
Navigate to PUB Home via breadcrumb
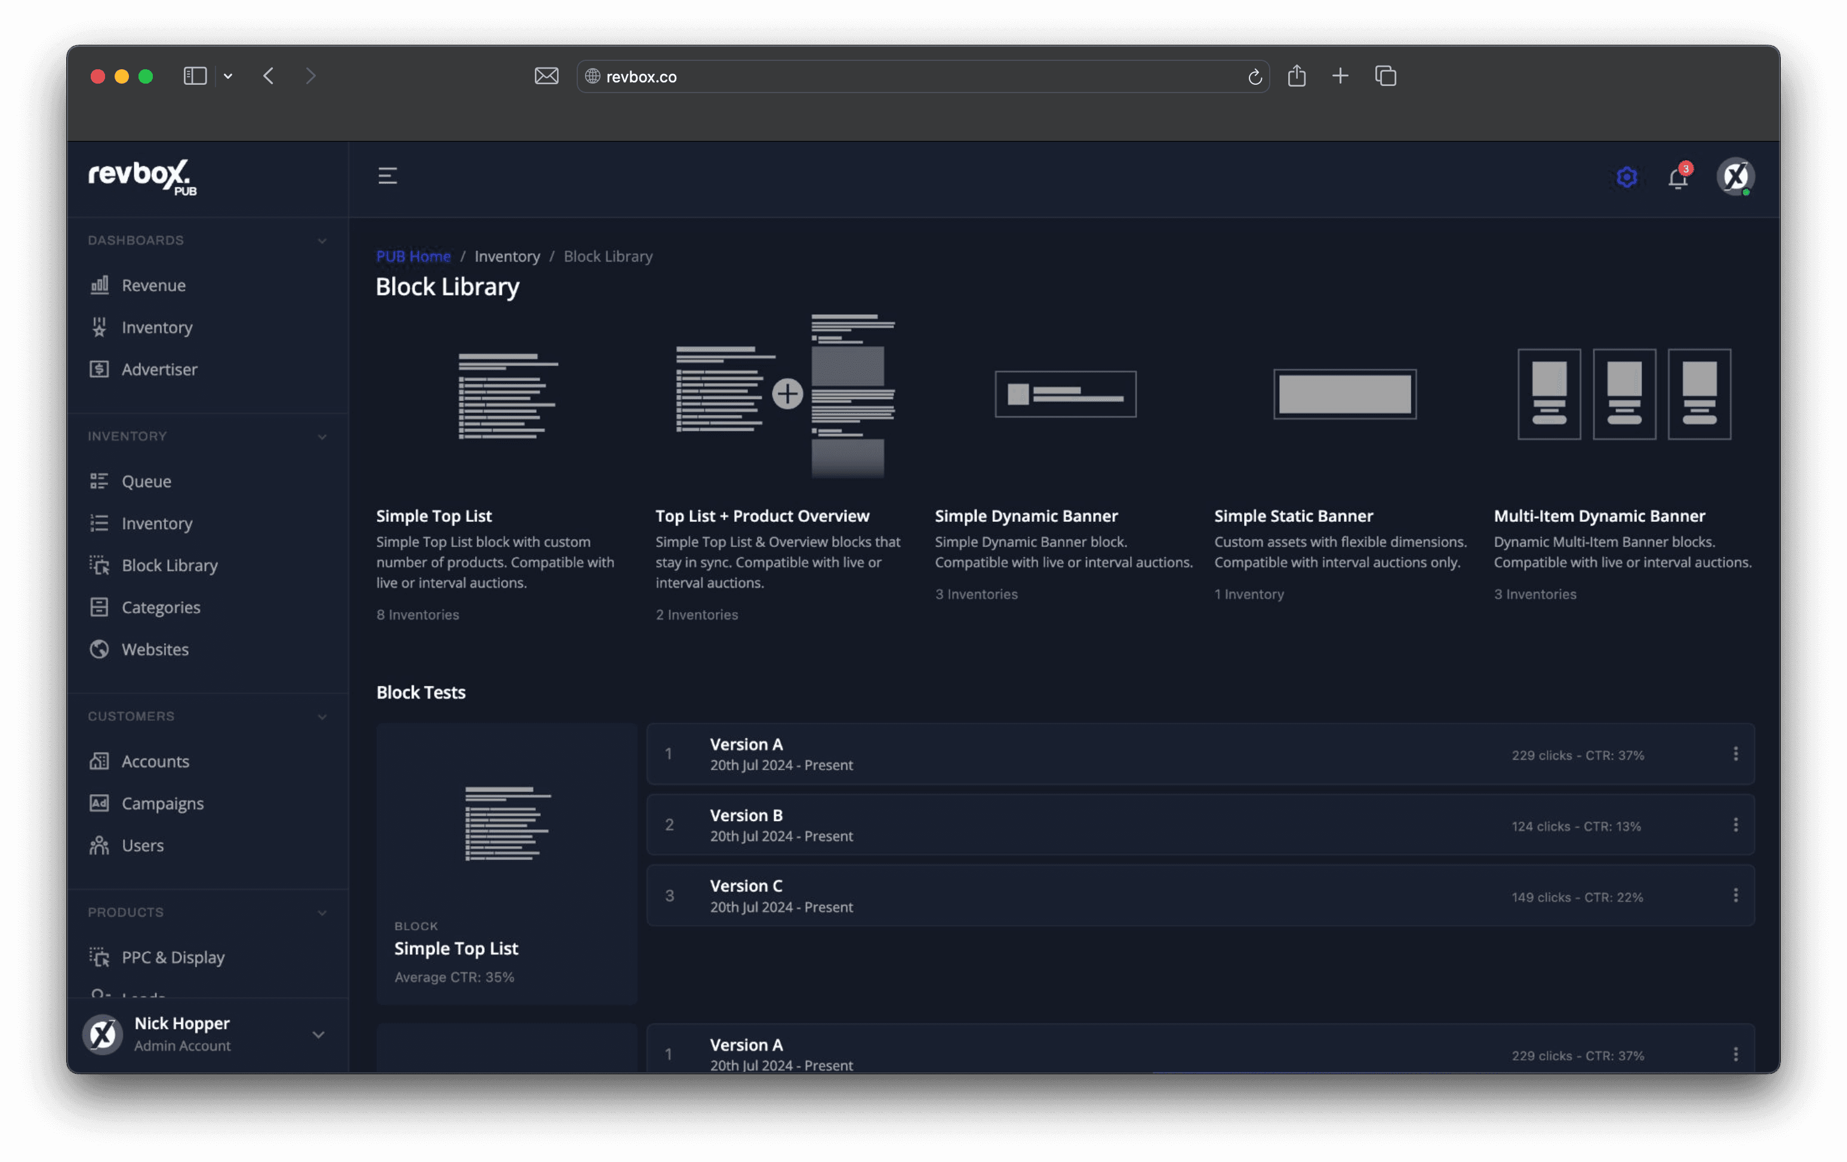tap(413, 256)
